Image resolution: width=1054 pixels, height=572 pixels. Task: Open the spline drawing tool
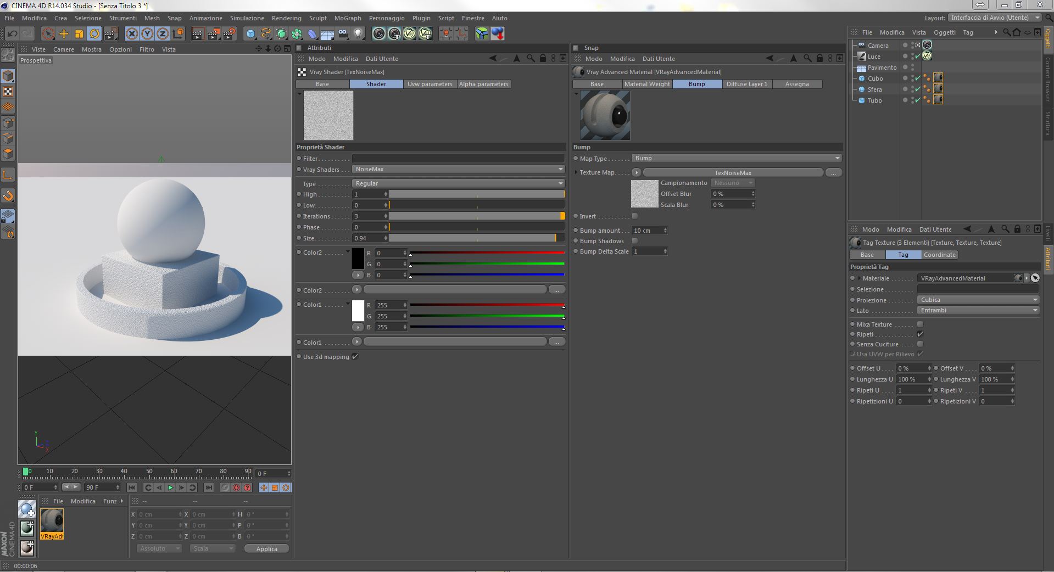[266, 34]
